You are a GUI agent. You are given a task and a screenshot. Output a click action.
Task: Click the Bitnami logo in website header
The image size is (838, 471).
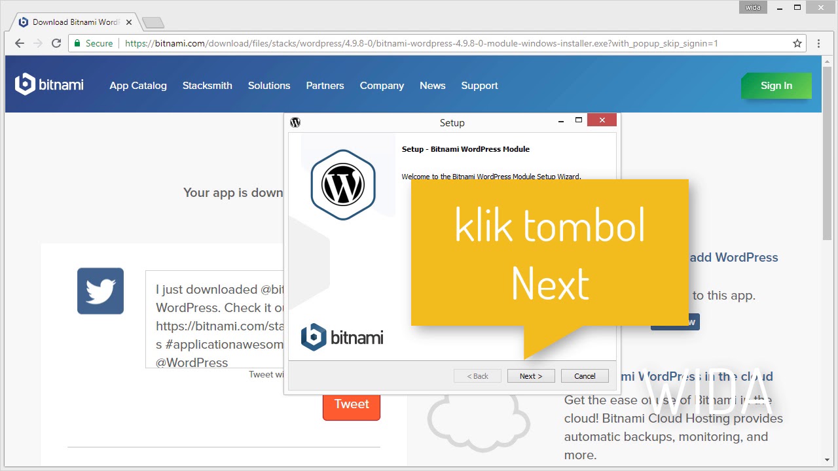pos(50,84)
